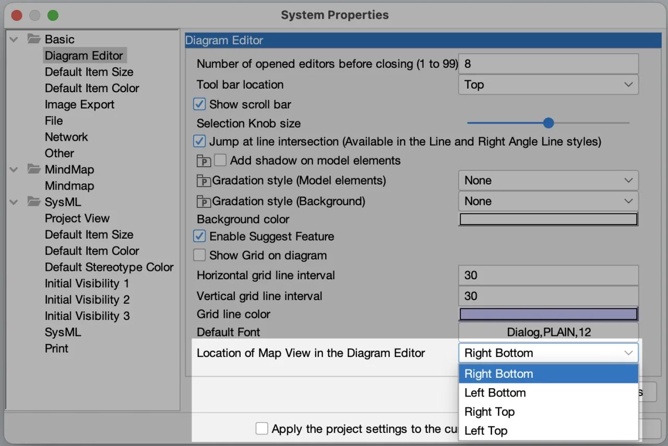Collapse the MindMap tree category
This screenshot has width=668, height=446.
click(14, 170)
